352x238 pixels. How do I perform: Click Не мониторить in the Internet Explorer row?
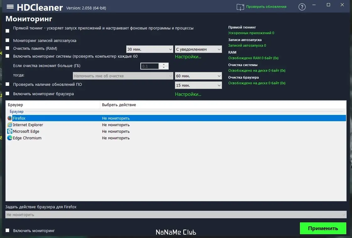click(x=116, y=125)
